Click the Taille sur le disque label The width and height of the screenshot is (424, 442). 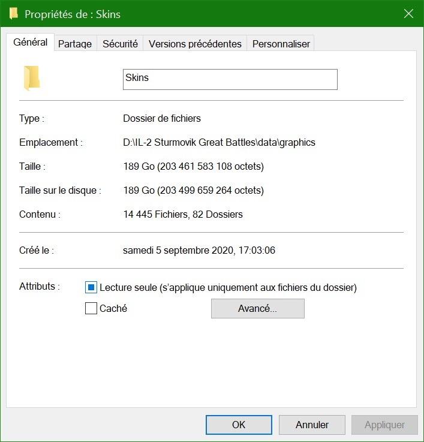[60, 190]
